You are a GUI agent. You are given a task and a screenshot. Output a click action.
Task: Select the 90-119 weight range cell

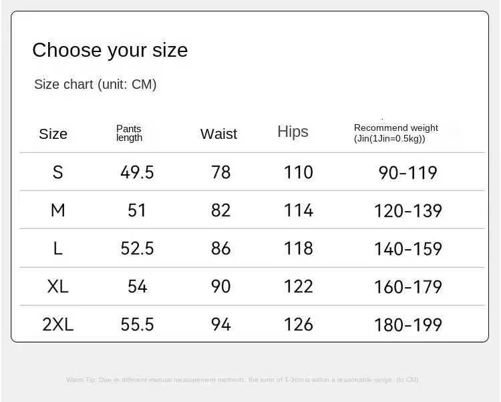407,172
